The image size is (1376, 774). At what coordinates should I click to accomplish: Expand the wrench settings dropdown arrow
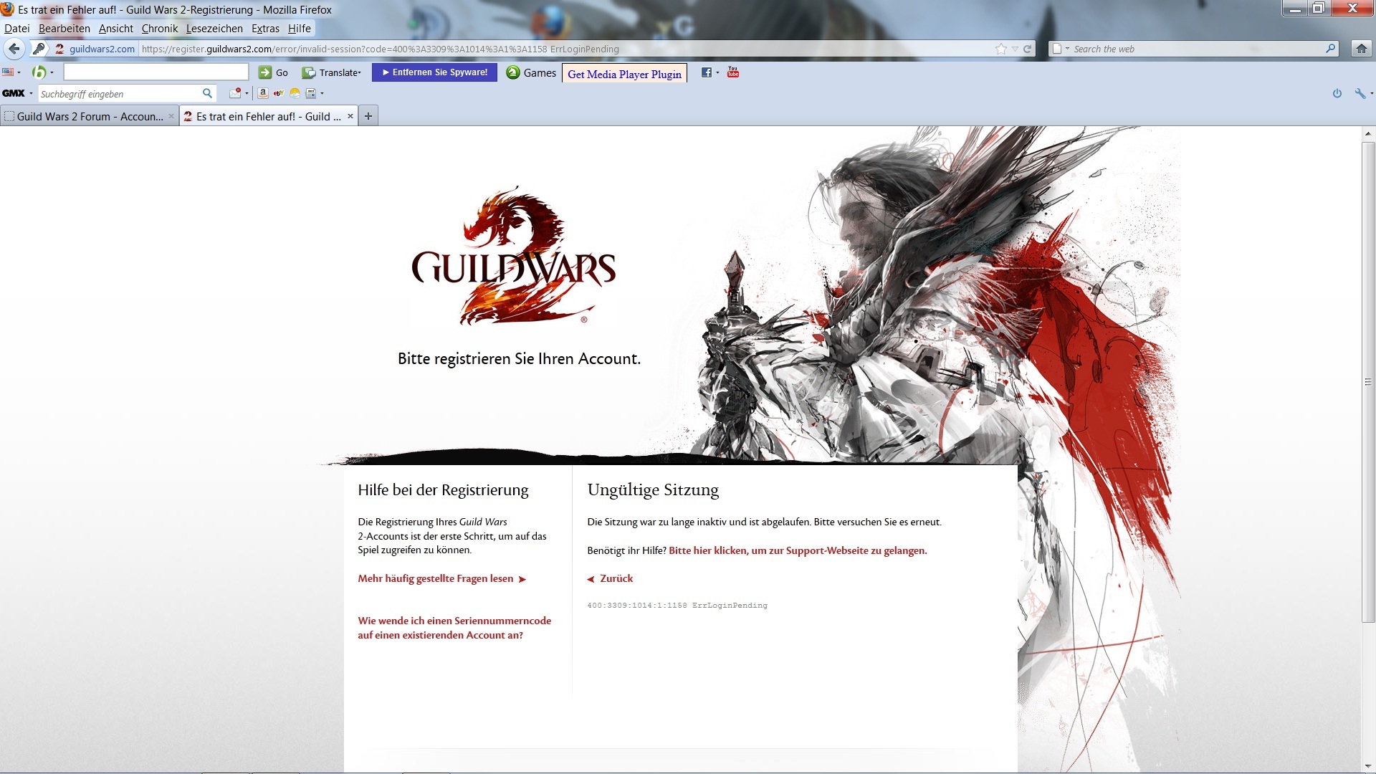[1371, 93]
